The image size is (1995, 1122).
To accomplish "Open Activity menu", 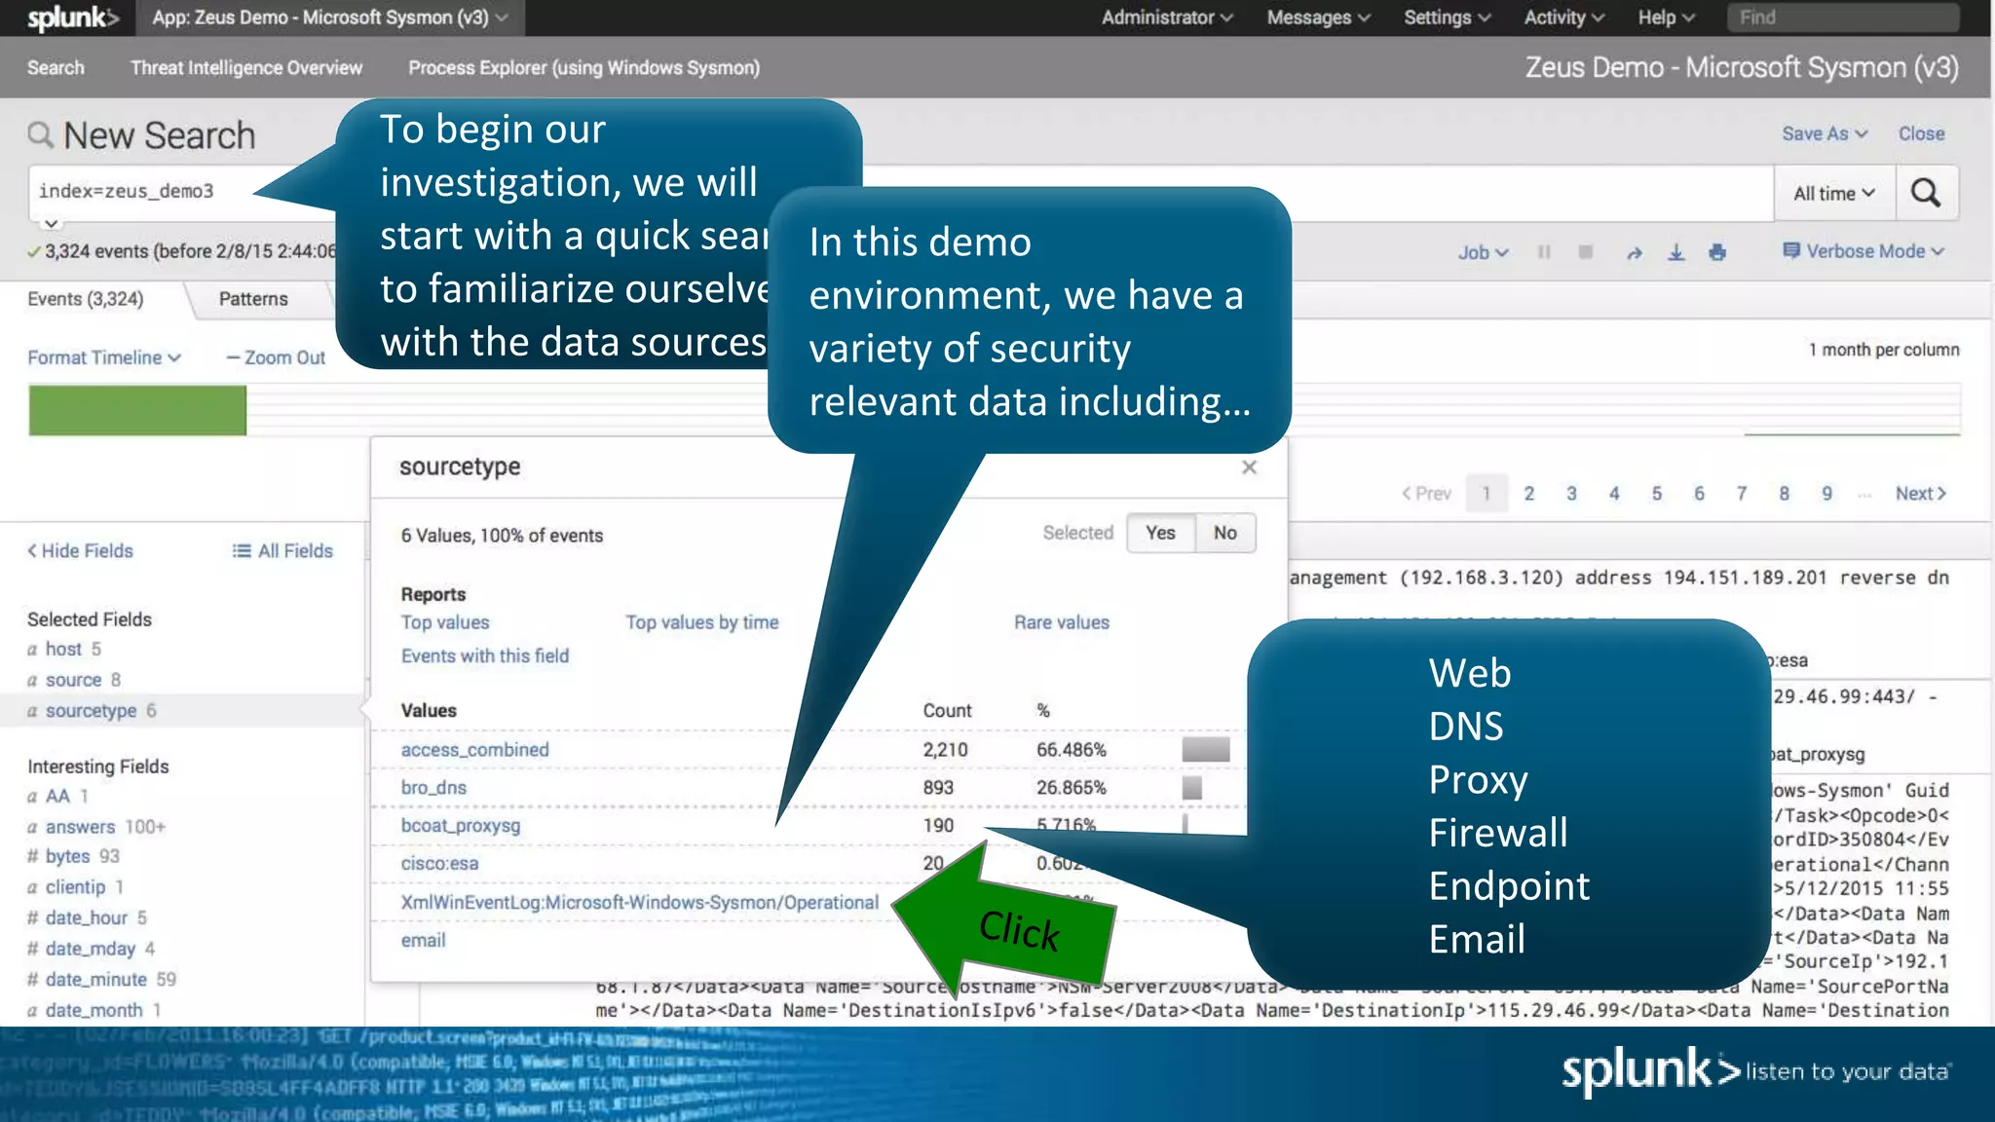I will coord(1563,18).
